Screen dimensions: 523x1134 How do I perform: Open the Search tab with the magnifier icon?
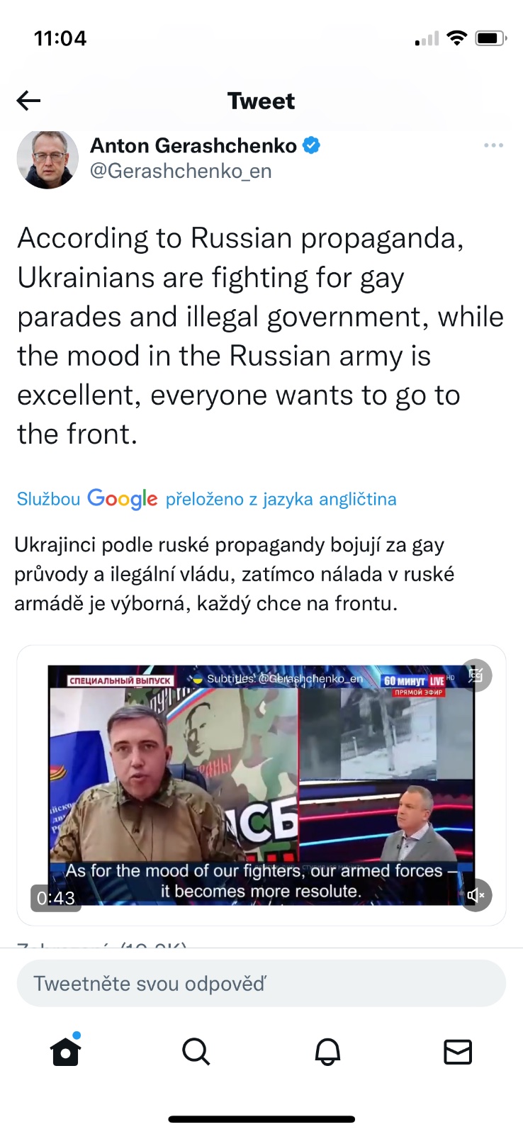pyautogui.click(x=196, y=1052)
